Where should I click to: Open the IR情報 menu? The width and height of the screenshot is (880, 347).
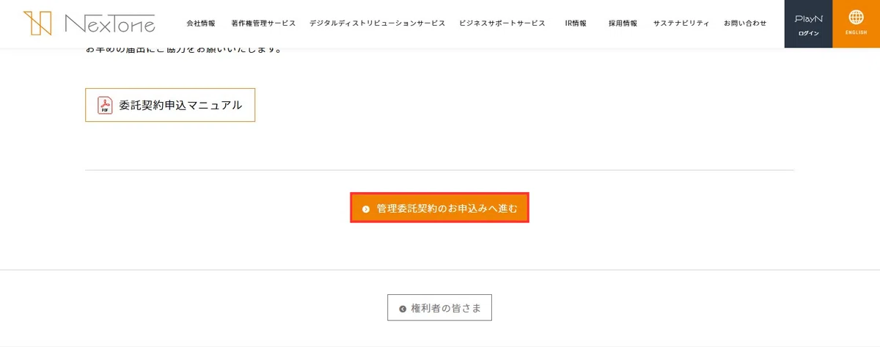[x=576, y=23]
